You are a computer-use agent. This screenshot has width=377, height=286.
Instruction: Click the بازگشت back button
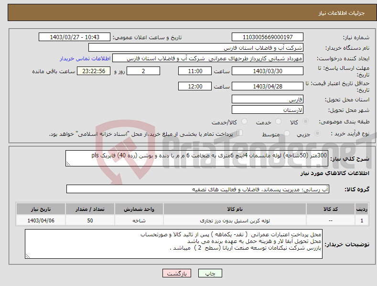click(x=177, y=273)
